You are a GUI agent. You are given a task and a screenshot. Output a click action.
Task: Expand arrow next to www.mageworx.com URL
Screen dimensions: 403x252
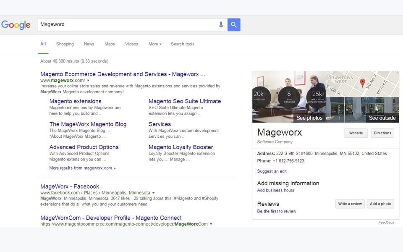88,81
